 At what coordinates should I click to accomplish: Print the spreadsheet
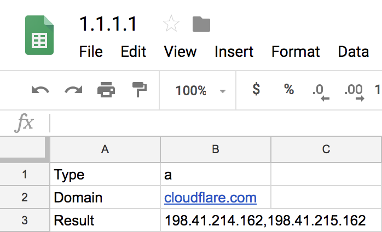[x=106, y=90]
